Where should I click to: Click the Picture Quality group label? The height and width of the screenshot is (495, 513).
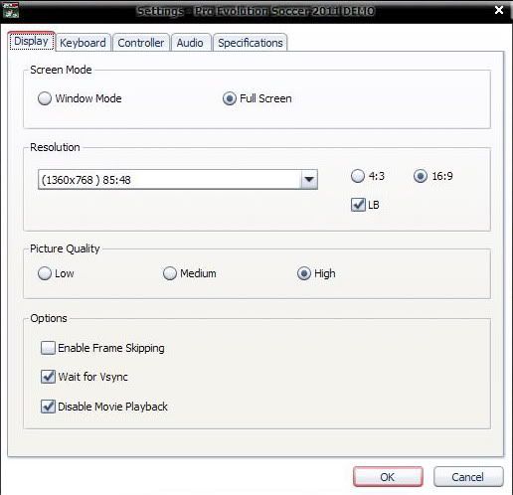coord(65,248)
